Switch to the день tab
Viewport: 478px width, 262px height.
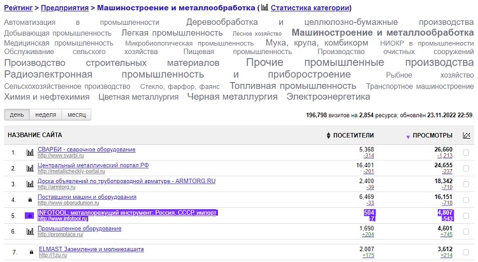17,114
